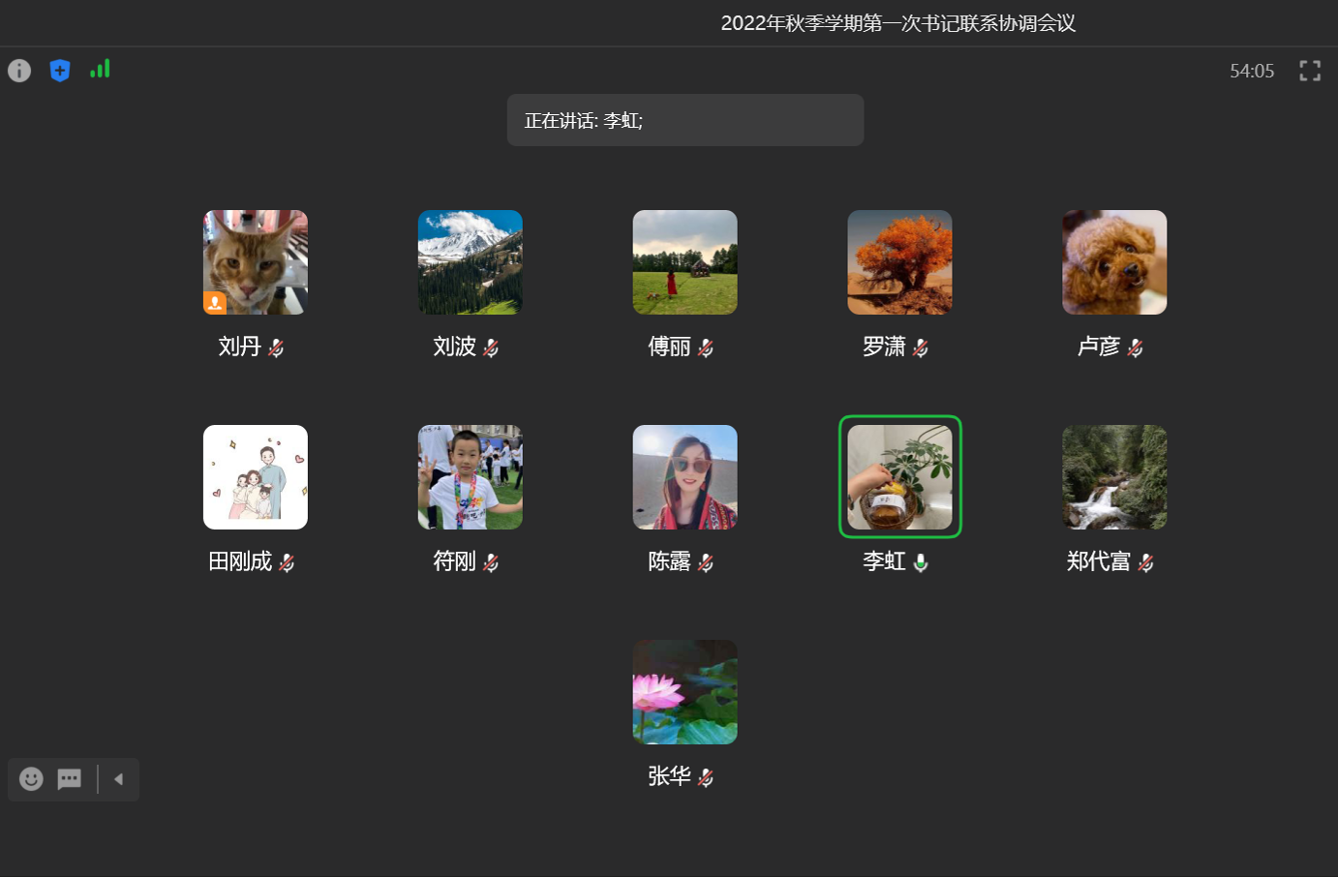Click 罗潇's muted microphone icon

pos(922,347)
